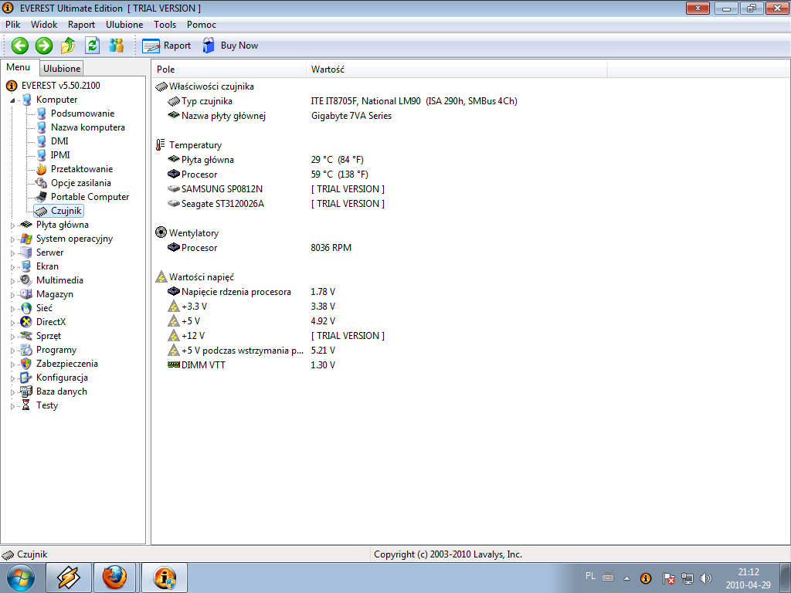Click the volume speaker tray icon
Viewport: 791px width, 593px height.
[706, 578]
